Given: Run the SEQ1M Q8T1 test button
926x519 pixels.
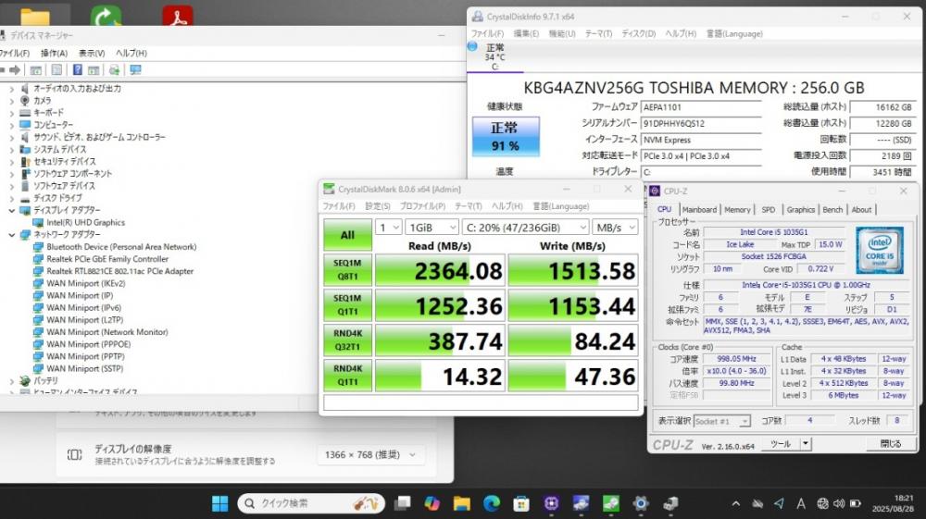Looking at the screenshot, I should click(x=347, y=270).
